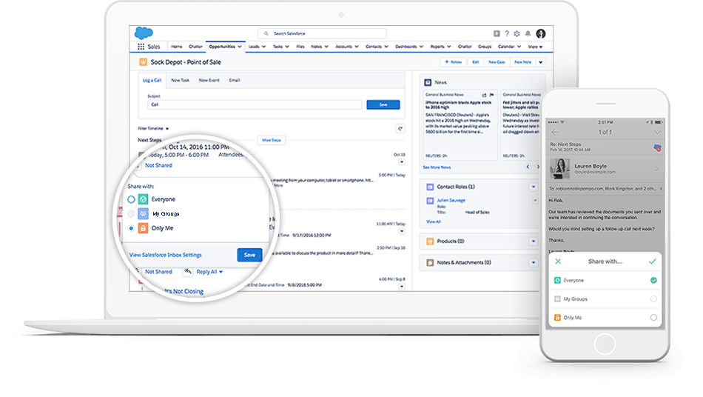Click the Follow button

point(453,62)
